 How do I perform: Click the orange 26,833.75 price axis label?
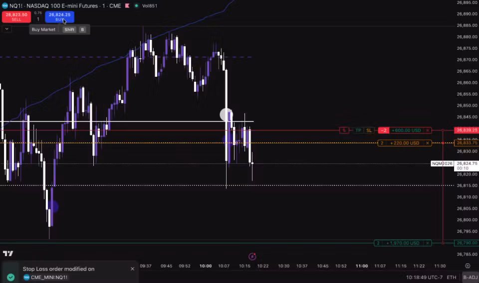click(467, 143)
